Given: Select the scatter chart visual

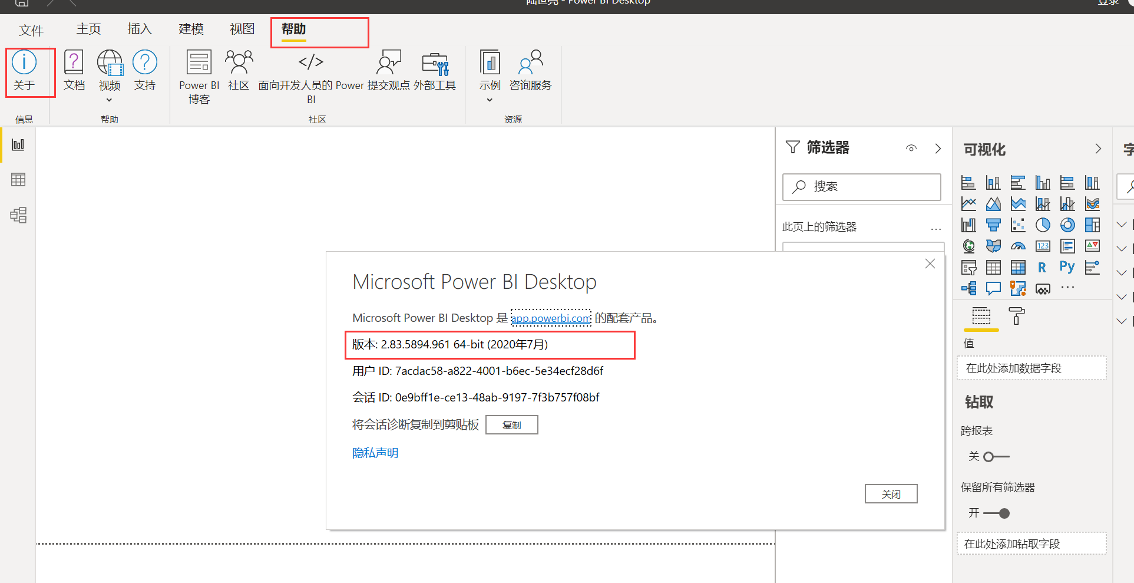Looking at the screenshot, I should click(1018, 225).
